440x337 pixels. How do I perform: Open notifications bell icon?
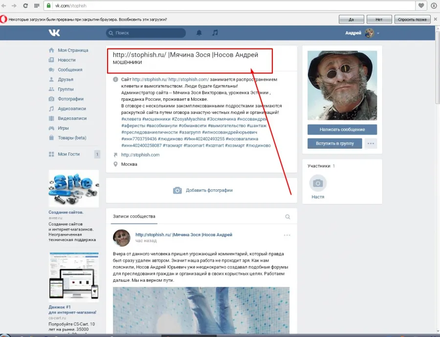[x=199, y=33]
